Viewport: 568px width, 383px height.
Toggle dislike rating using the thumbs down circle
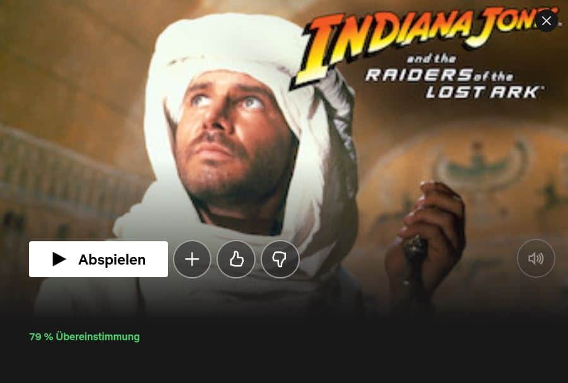click(x=280, y=260)
